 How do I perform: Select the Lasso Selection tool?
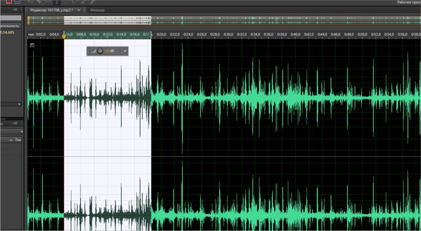point(74,2)
